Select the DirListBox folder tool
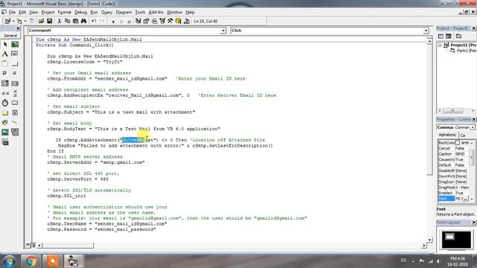This screenshot has height=268, width=477. pyautogui.click(x=5, y=112)
